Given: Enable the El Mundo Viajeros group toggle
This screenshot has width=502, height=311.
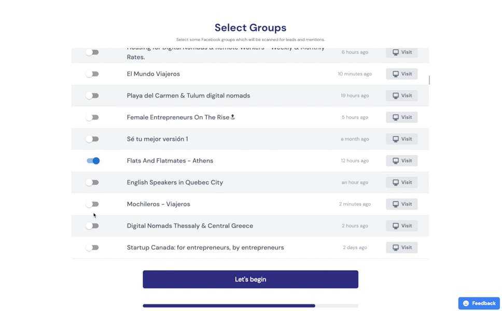Looking at the screenshot, I should pyautogui.click(x=92, y=74).
